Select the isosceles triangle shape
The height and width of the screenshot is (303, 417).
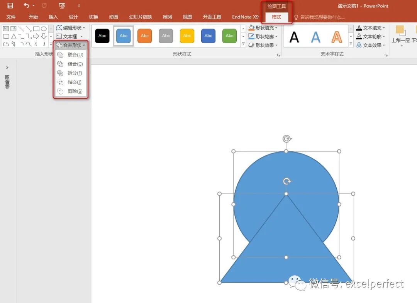coord(13,36)
